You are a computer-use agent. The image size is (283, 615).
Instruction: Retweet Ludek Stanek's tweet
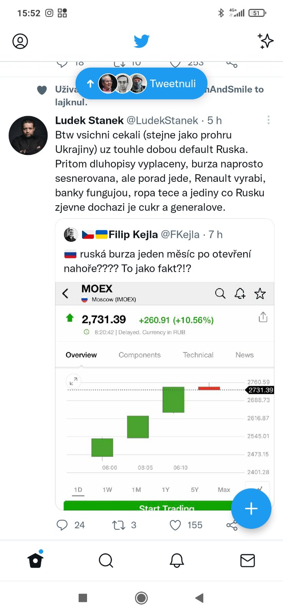tap(118, 525)
